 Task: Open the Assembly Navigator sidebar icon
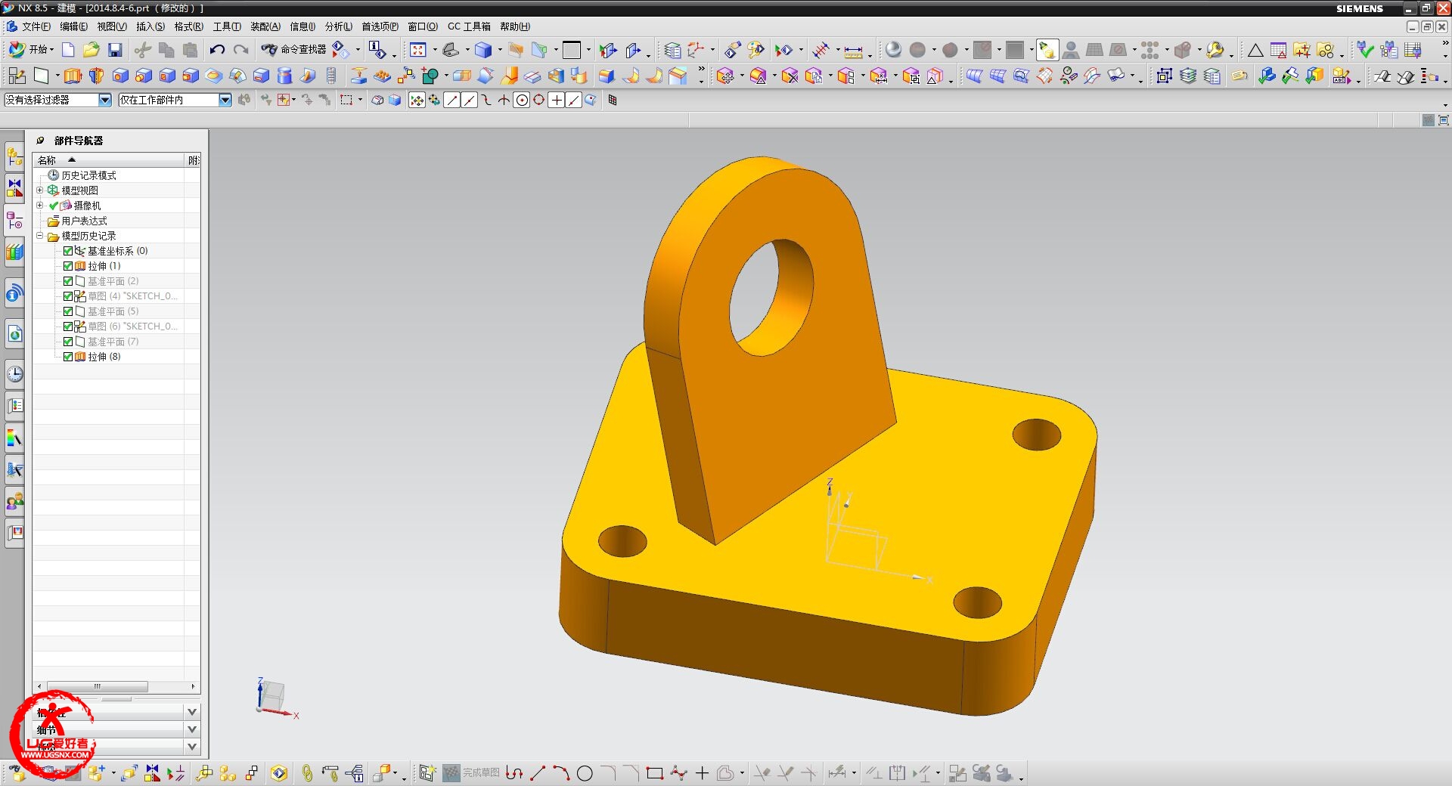tap(14, 157)
